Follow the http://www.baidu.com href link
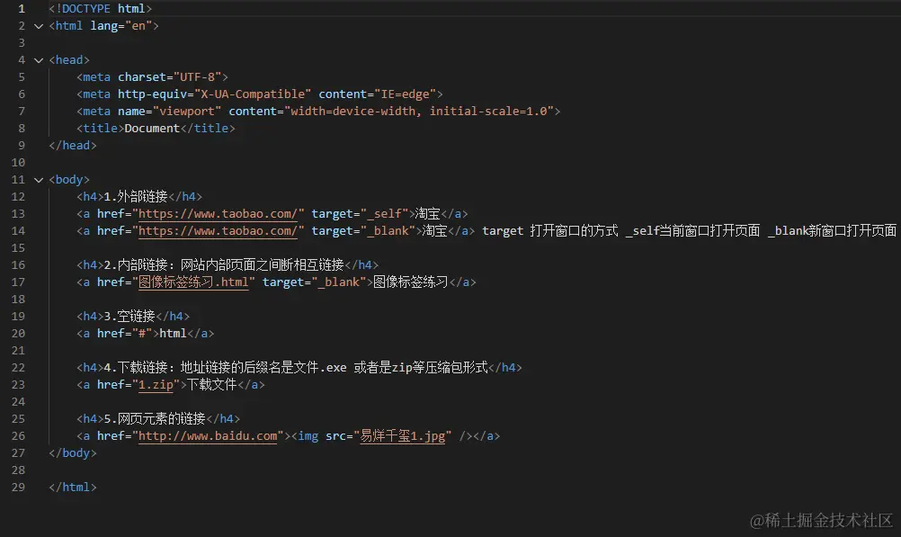901x537 pixels. pos(208,436)
